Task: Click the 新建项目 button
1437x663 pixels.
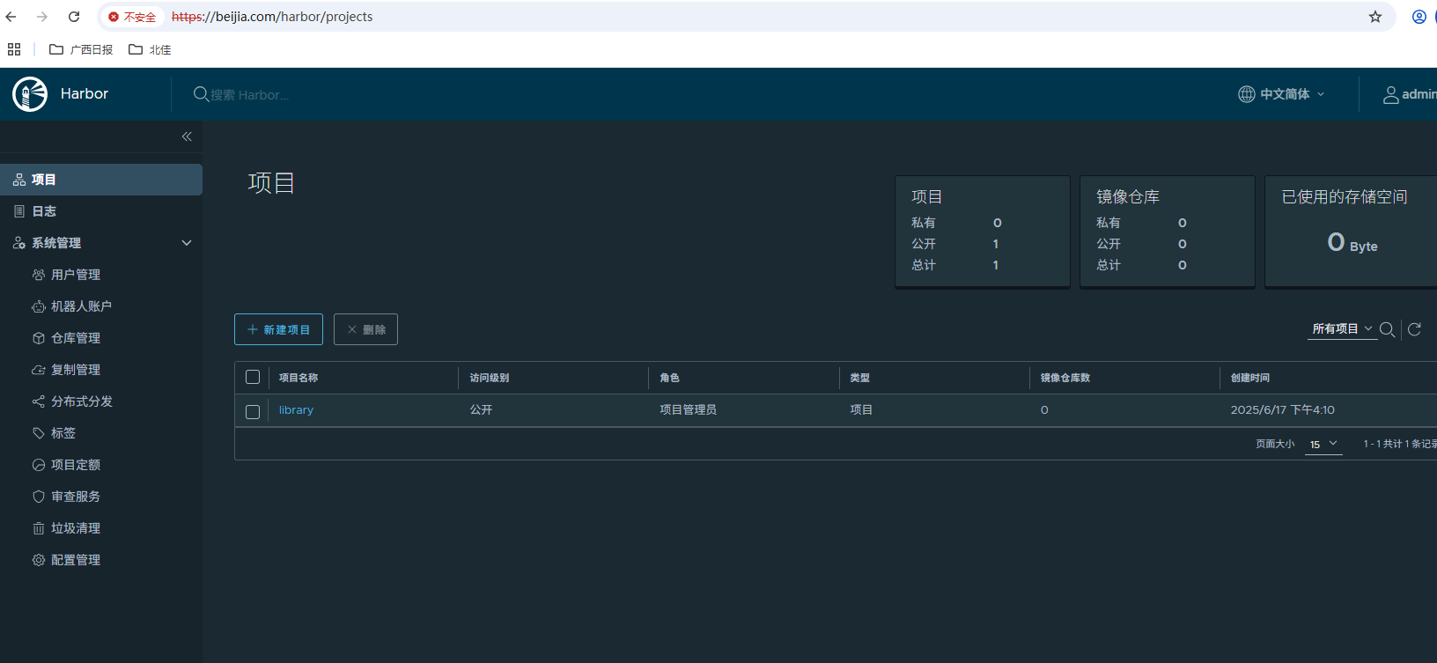Action: click(x=278, y=329)
